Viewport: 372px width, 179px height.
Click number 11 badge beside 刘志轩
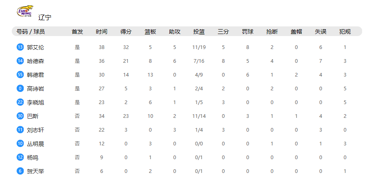pyautogui.click(x=20, y=130)
